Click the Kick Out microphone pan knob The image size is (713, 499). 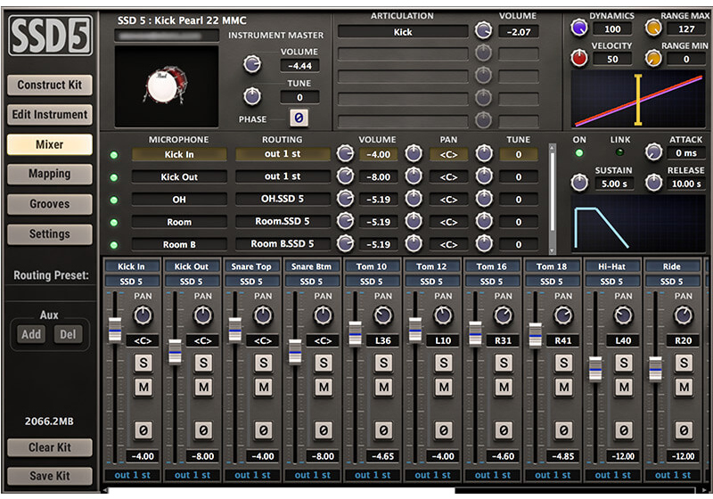tap(414, 176)
